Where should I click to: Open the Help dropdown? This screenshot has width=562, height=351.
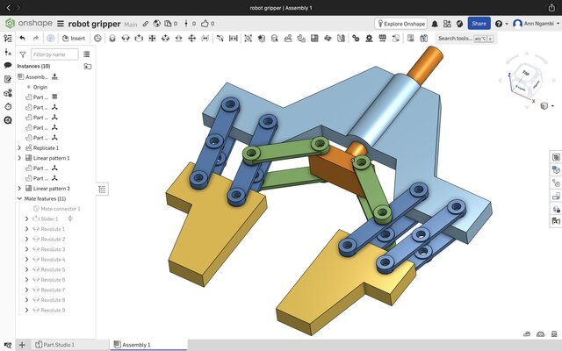pos(501,24)
